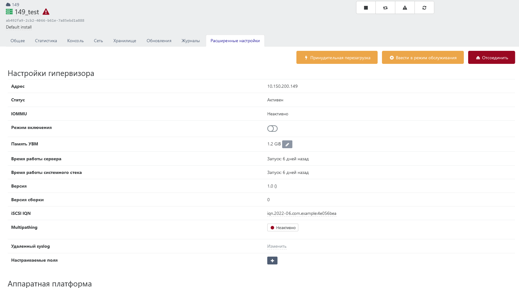Click the IOMMU Неактивно value
This screenshot has width=519, height=288.
pyautogui.click(x=278, y=114)
